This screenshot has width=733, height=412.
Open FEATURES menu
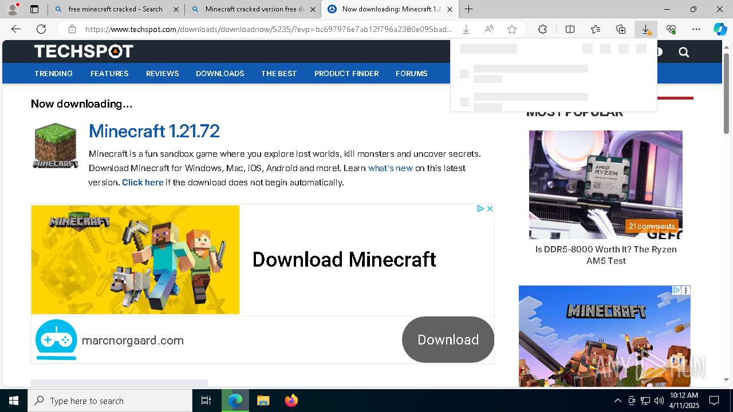pyautogui.click(x=109, y=73)
